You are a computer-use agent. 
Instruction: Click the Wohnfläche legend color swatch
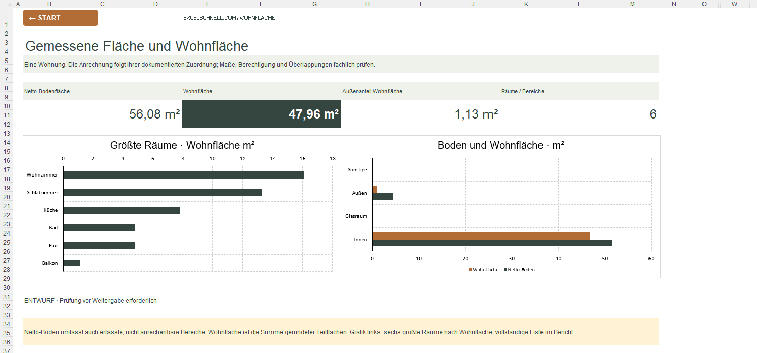click(470, 270)
